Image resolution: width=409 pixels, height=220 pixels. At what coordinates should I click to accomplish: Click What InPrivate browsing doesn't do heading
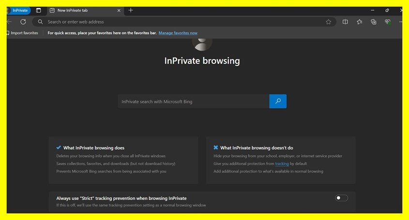(x=257, y=148)
